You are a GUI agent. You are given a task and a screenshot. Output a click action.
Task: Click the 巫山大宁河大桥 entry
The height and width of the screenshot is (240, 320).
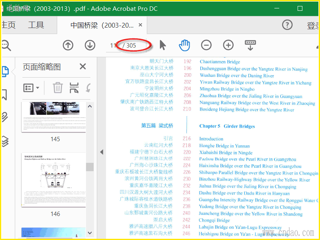click(156, 75)
